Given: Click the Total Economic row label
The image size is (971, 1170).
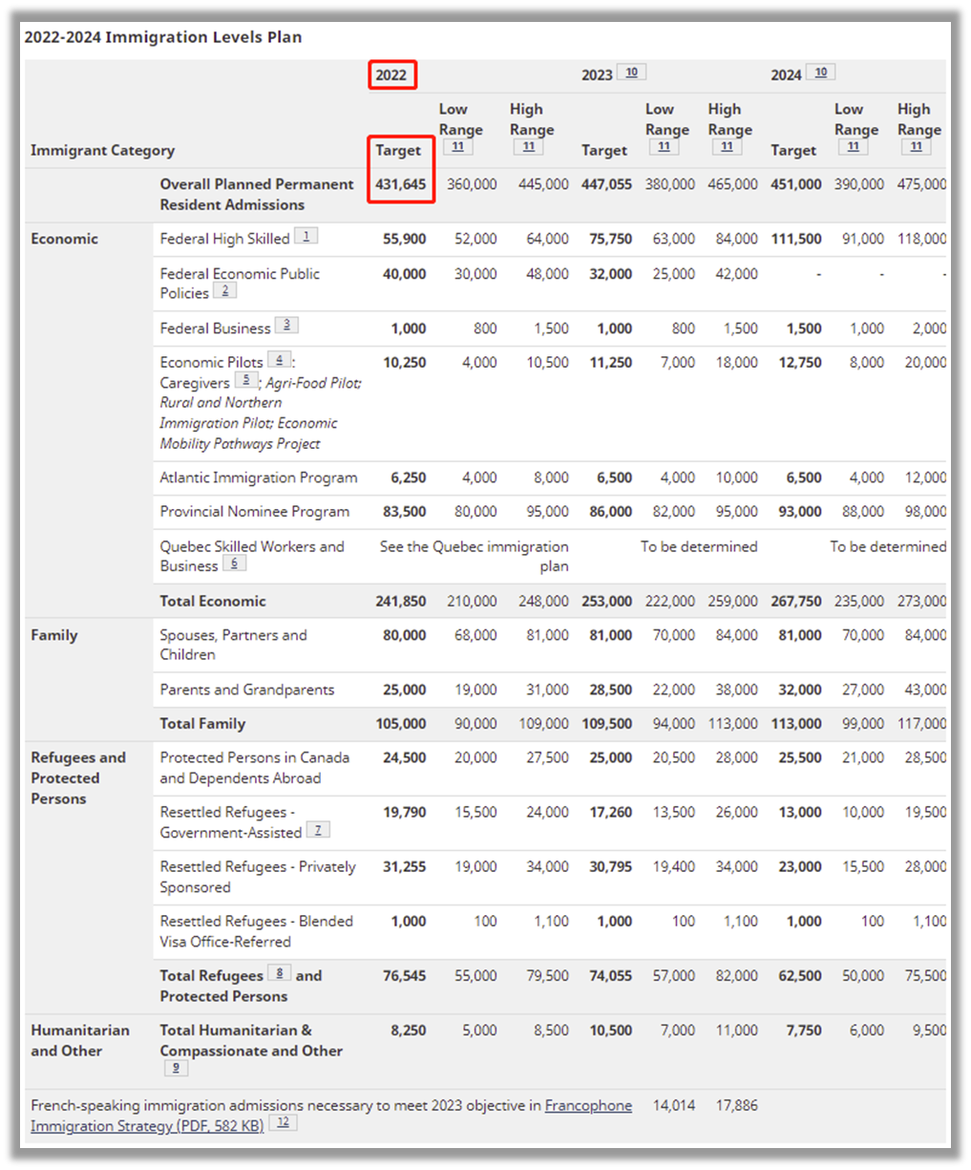Looking at the screenshot, I should click(x=213, y=601).
